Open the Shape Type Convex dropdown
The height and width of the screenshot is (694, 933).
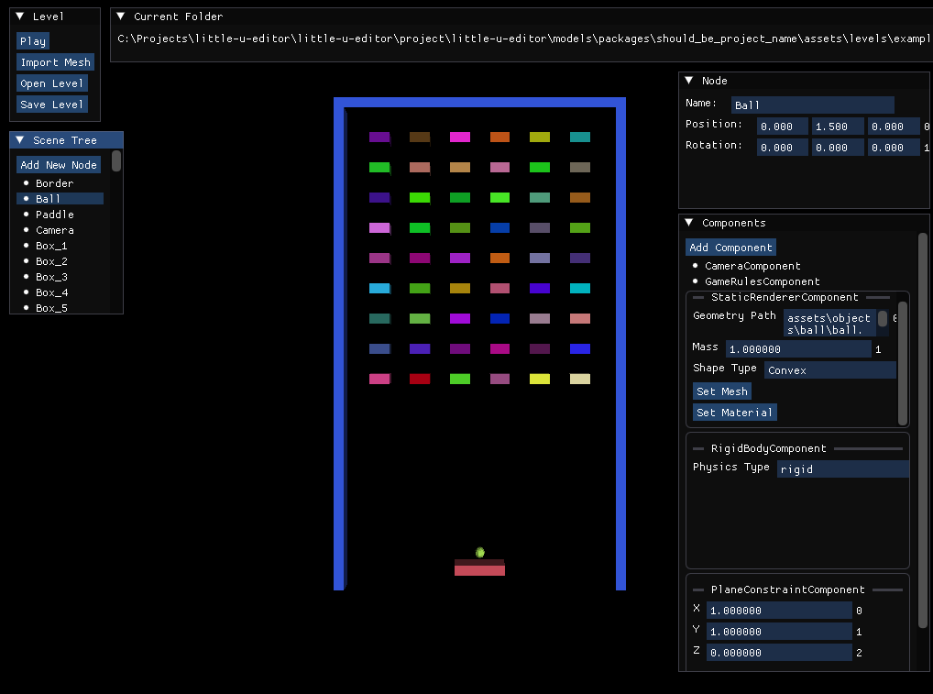point(829,370)
